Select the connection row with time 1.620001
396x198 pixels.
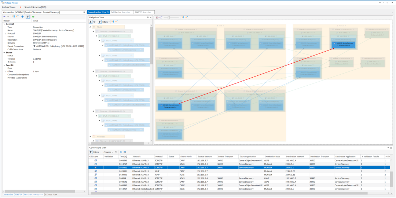pos(239,171)
